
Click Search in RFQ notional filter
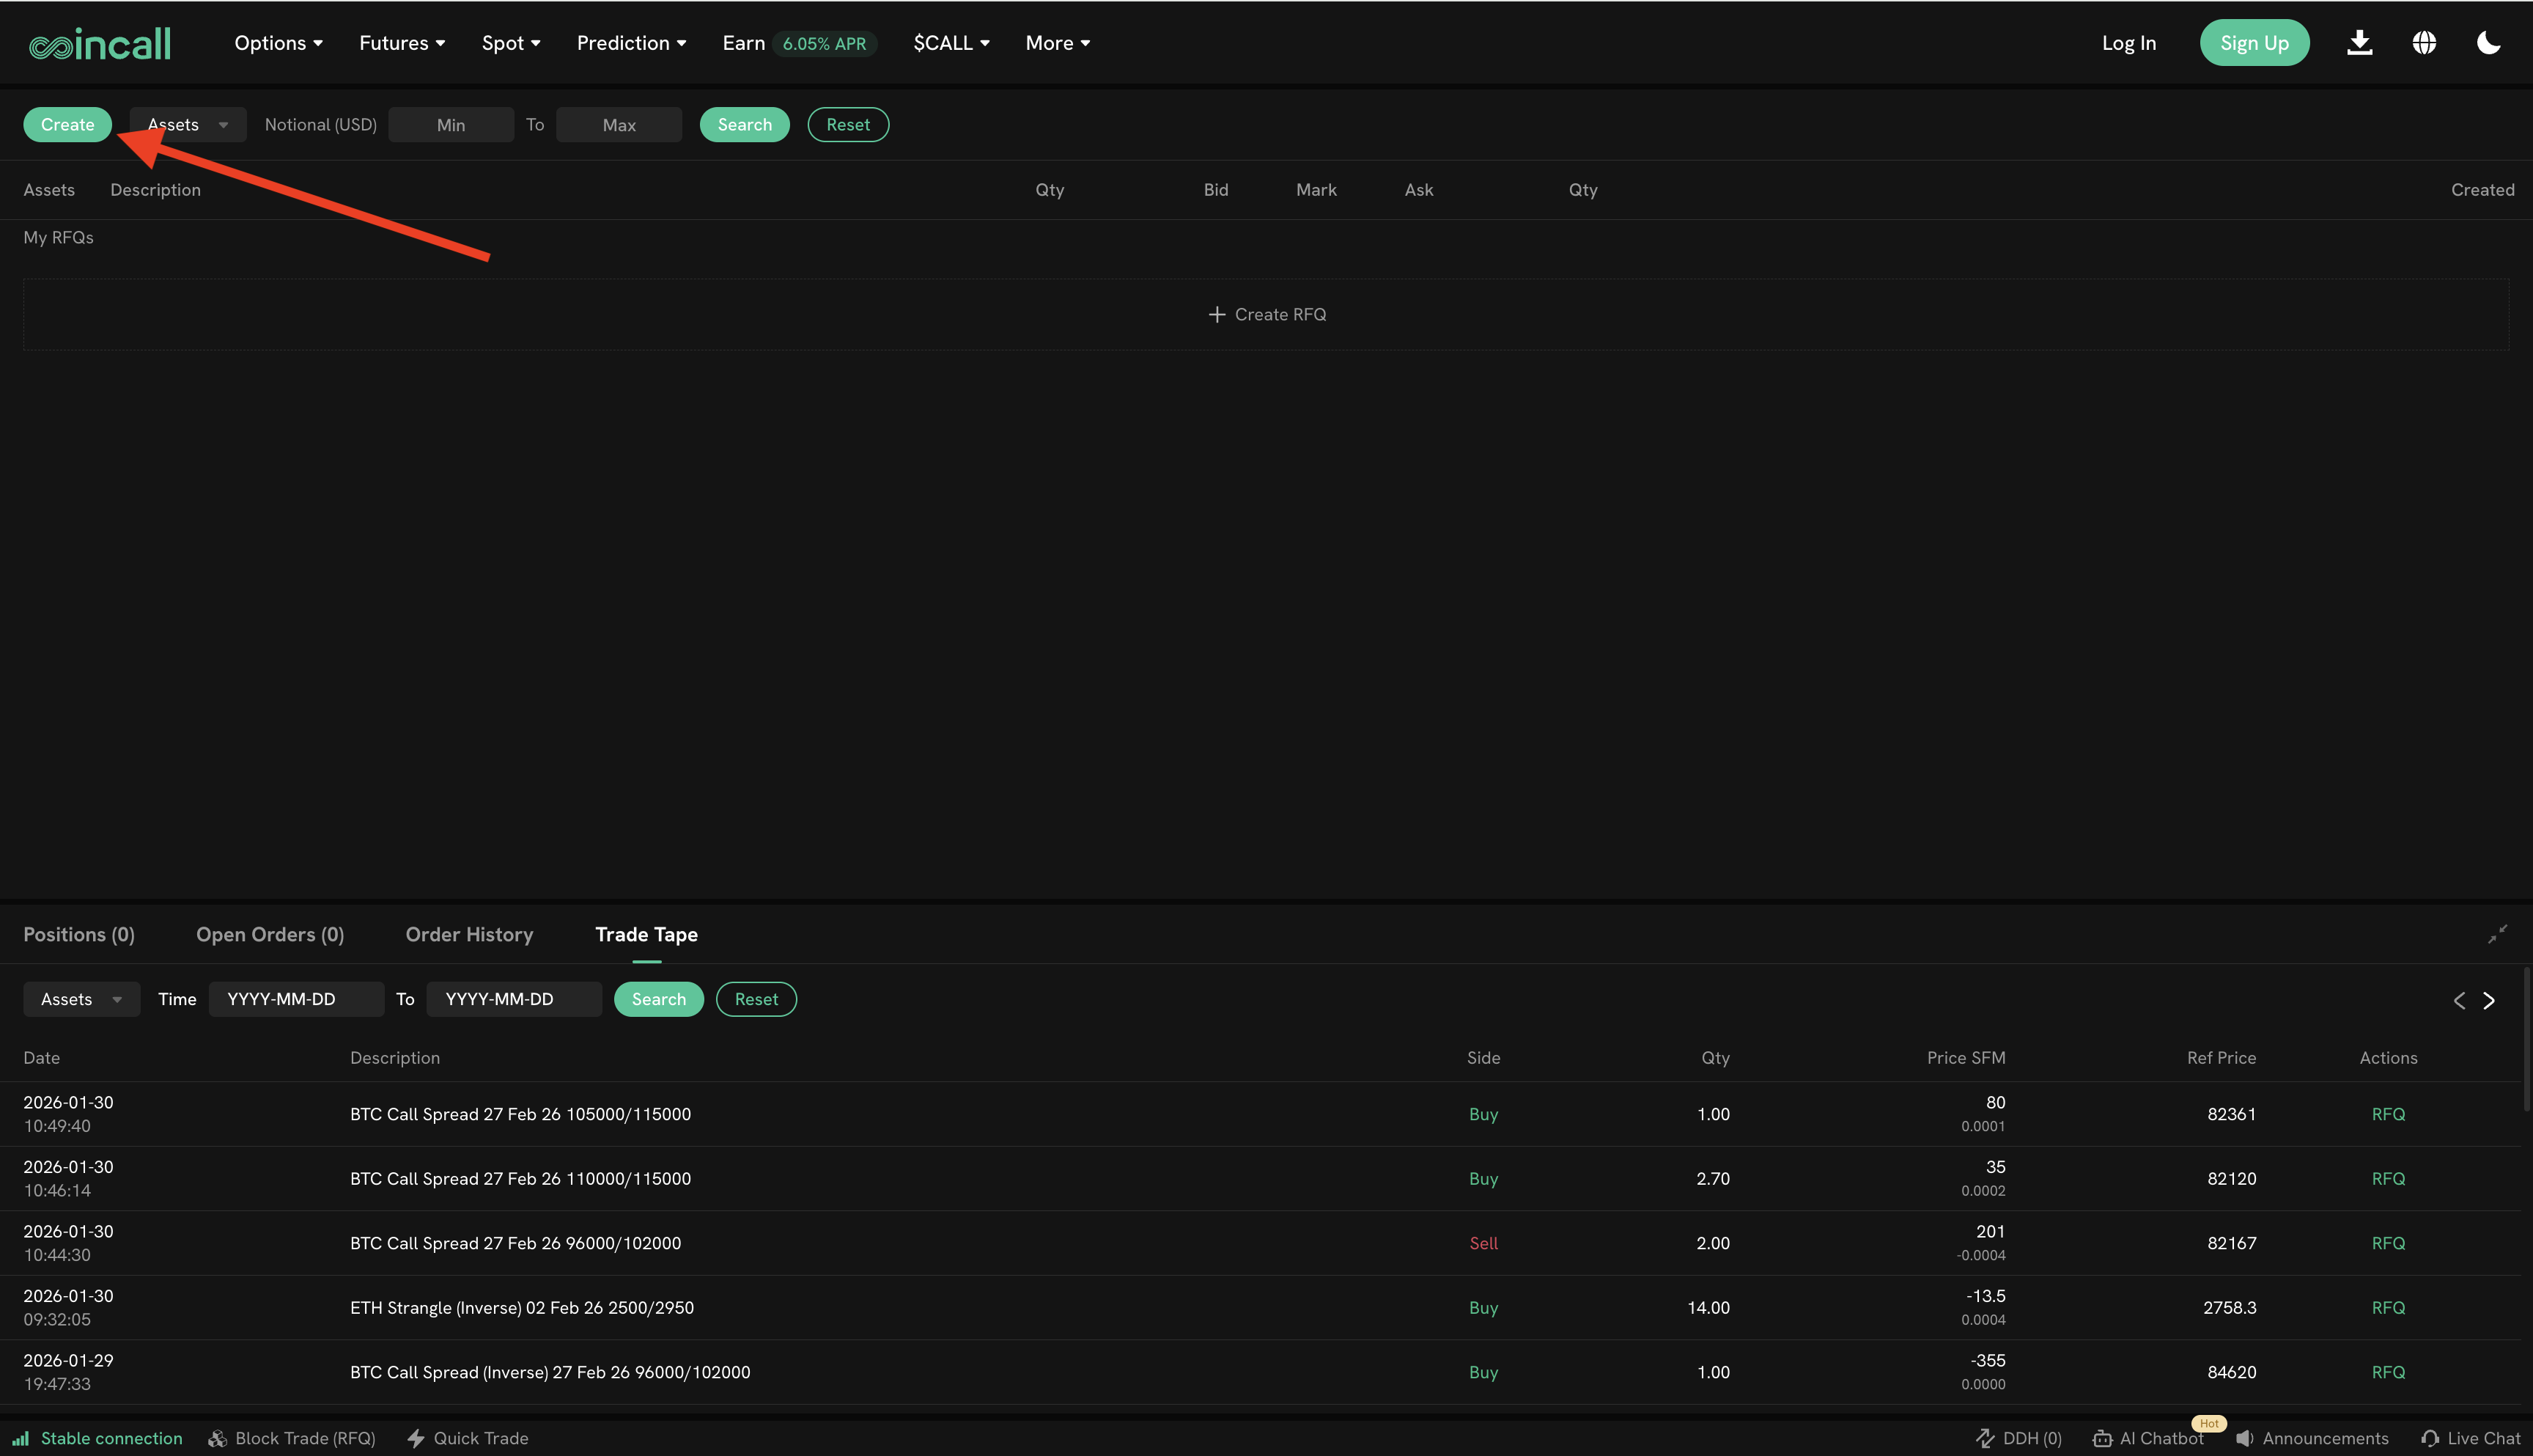[x=745, y=125]
